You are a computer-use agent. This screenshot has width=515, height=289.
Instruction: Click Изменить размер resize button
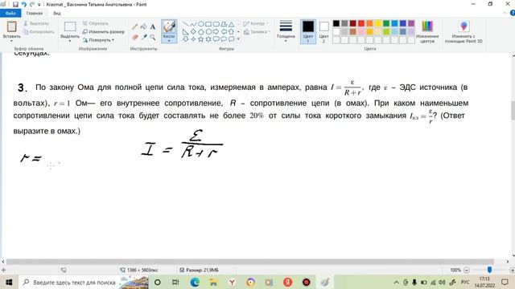pos(104,32)
